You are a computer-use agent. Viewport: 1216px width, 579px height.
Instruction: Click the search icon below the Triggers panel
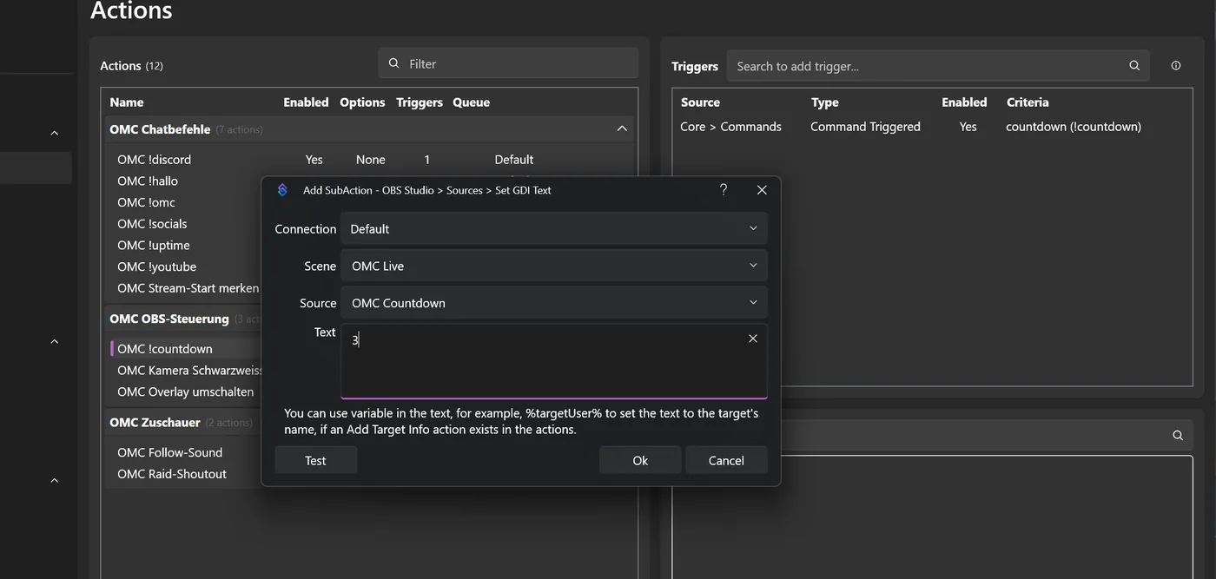click(x=1178, y=436)
